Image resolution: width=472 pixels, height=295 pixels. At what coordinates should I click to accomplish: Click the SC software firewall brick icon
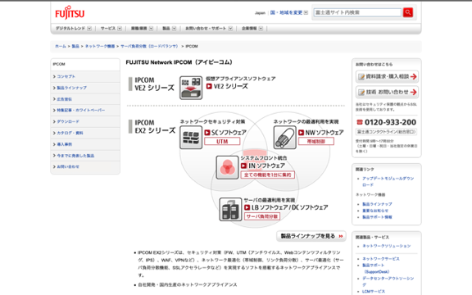tap(191, 138)
